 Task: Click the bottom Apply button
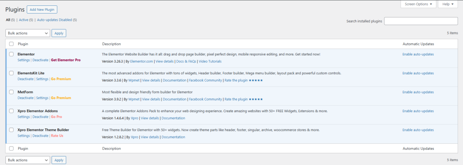tap(59, 160)
